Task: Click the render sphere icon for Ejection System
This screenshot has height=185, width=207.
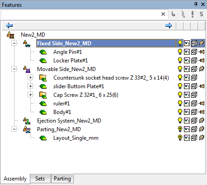Action: click(202, 120)
